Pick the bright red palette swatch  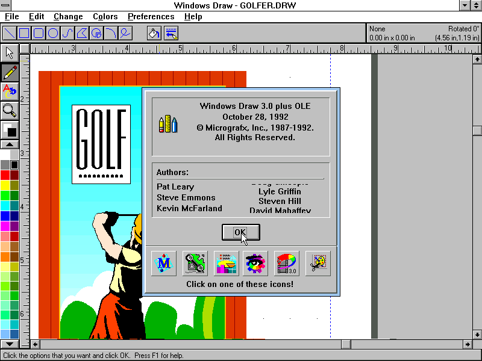tap(5, 175)
